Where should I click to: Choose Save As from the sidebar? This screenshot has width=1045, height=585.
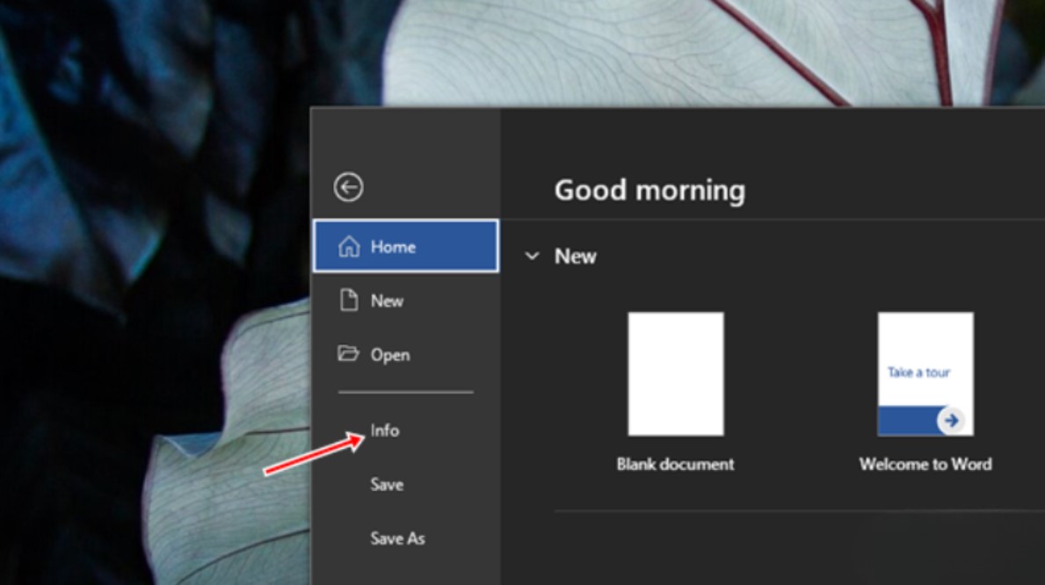[x=397, y=539]
